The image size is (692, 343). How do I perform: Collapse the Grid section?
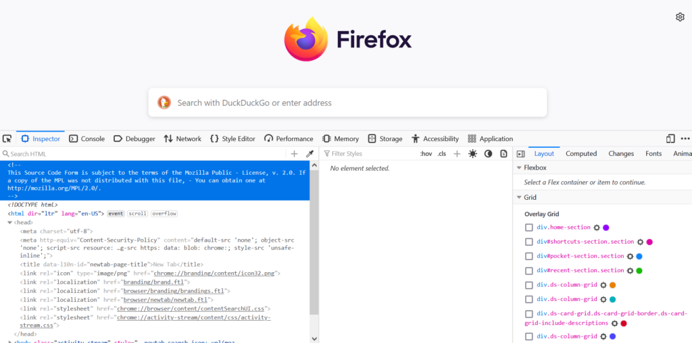(x=518, y=198)
